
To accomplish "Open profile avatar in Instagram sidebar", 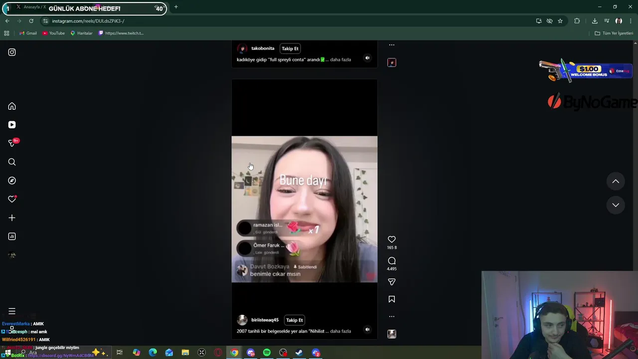I will pyautogui.click(x=12, y=255).
